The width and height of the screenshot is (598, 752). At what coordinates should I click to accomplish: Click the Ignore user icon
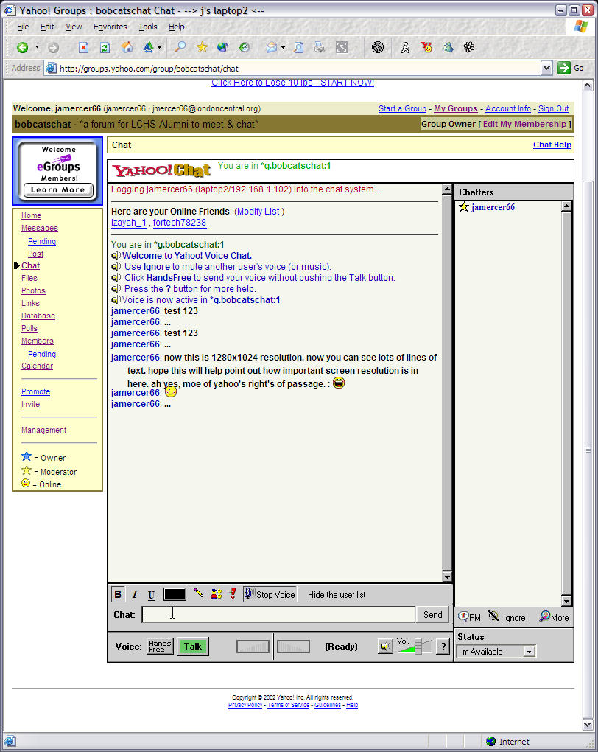tap(493, 616)
